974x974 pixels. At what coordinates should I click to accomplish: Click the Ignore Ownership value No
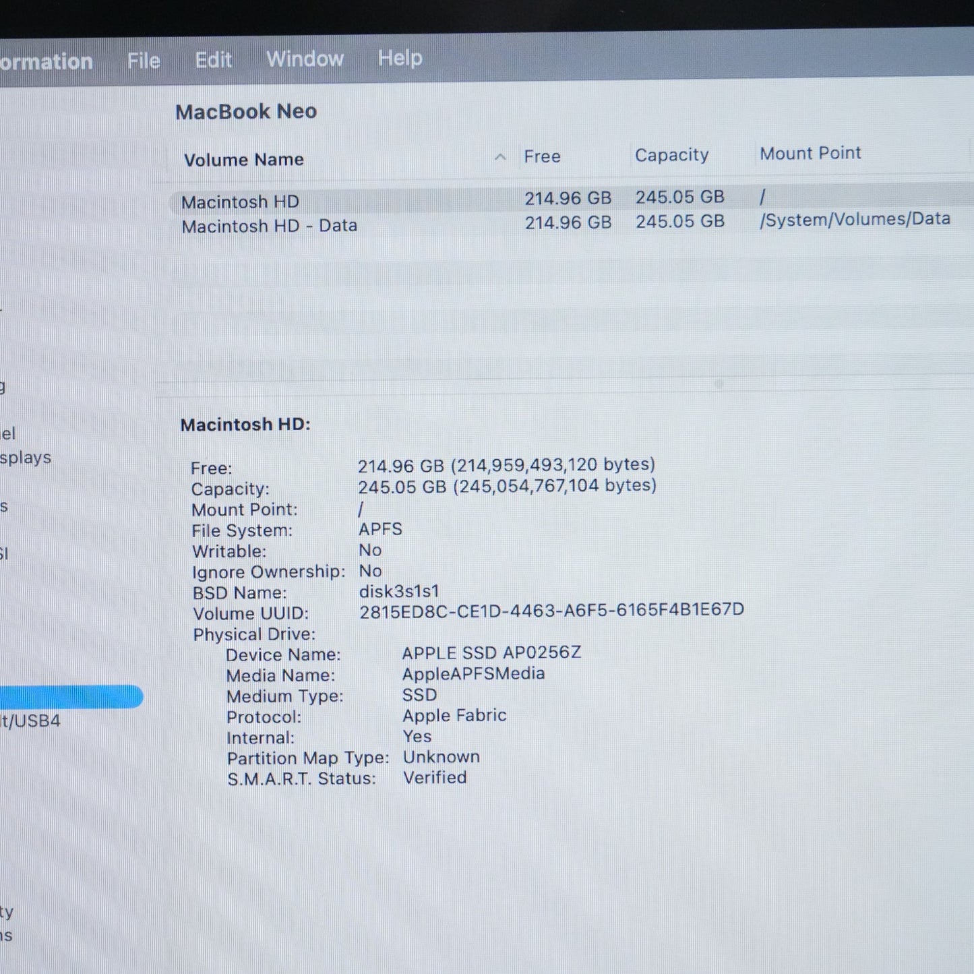(371, 571)
